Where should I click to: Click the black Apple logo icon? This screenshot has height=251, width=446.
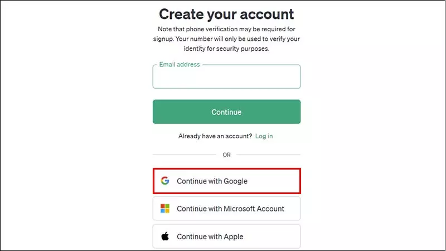(165, 236)
